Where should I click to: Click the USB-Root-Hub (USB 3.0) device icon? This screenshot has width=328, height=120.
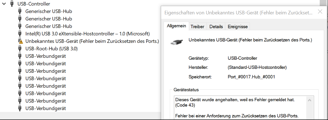tap(20, 49)
